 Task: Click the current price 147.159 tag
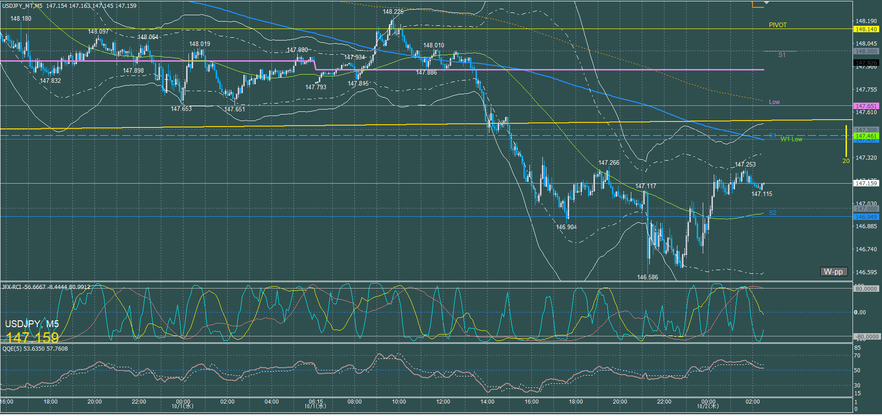tap(866, 183)
